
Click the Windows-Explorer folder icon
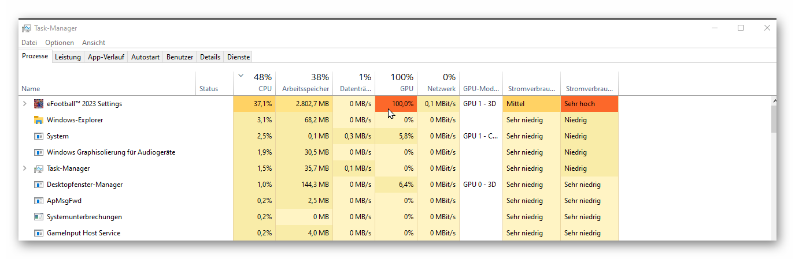pos(39,120)
